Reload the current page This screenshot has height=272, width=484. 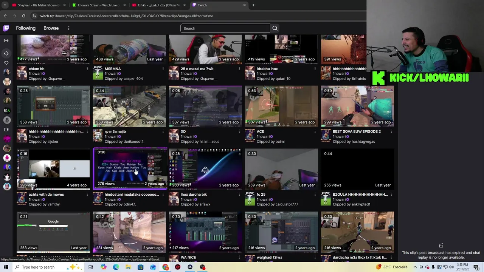pos(23,16)
